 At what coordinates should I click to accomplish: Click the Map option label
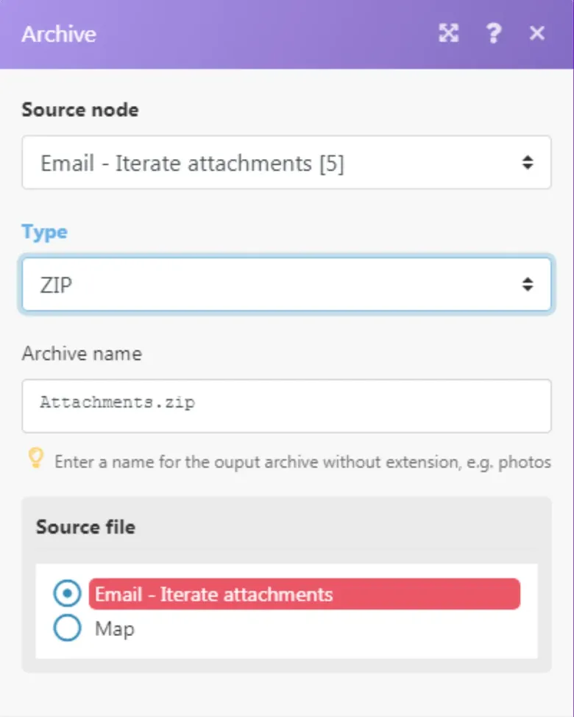[x=115, y=629]
